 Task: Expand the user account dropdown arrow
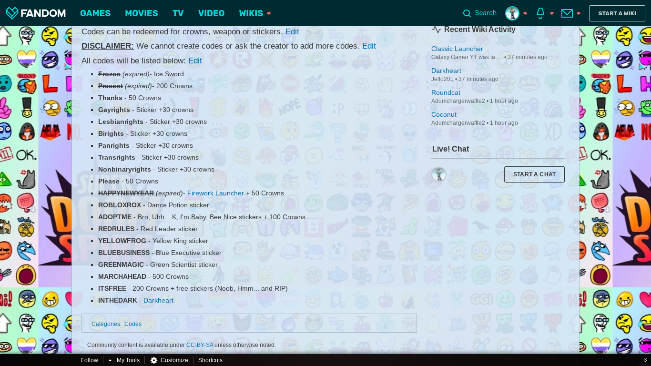(x=525, y=13)
